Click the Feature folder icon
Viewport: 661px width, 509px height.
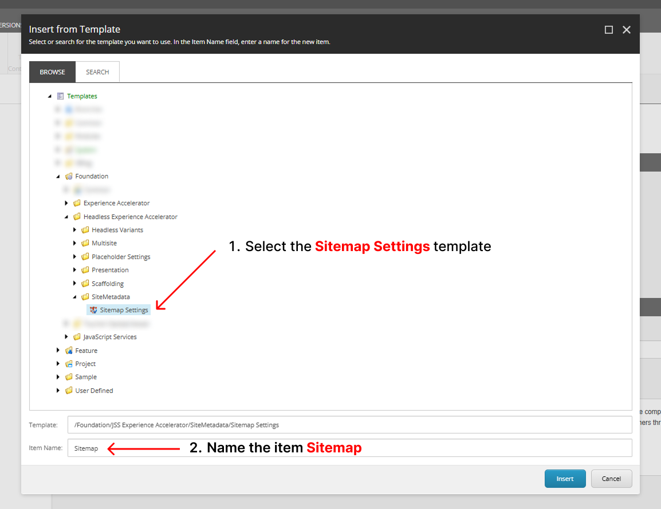coord(69,350)
